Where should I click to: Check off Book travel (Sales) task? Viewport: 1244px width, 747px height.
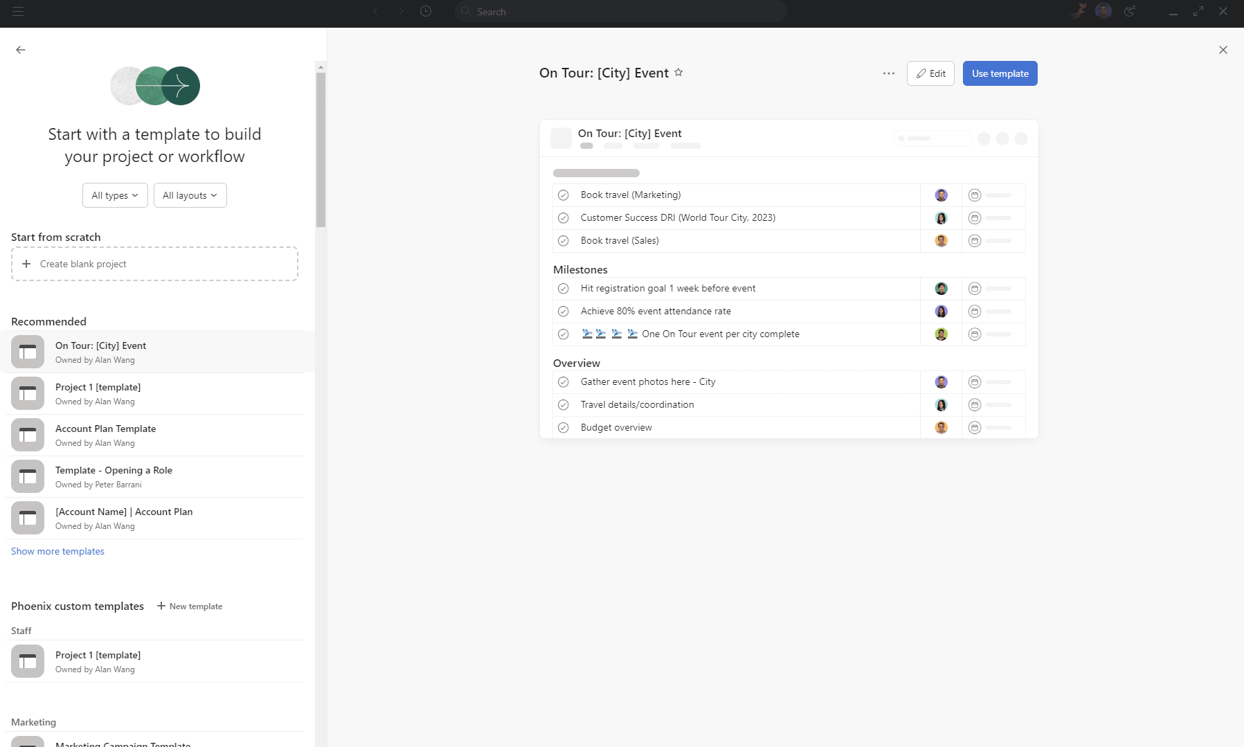pos(564,241)
